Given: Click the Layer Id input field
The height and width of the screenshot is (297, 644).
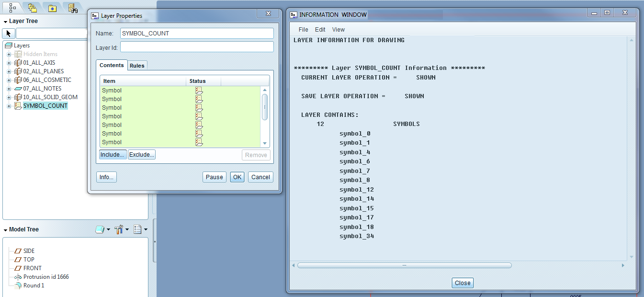Looking at the screenshot, I should point(197,47).
